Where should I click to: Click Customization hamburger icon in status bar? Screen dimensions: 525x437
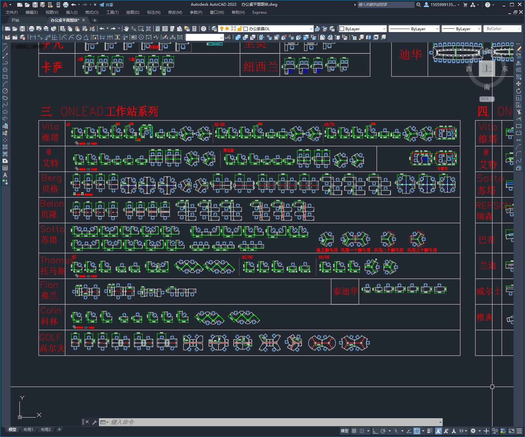pos(520,431)
